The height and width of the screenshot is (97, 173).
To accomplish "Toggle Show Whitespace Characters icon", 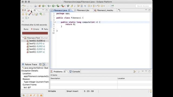I will coord(85,6).
